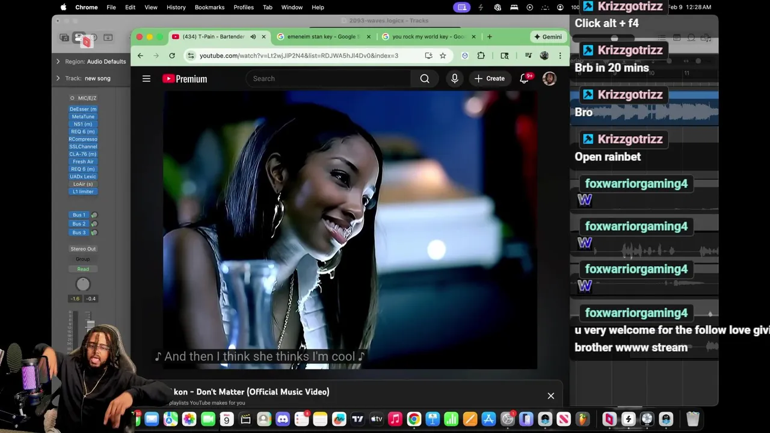Open the History menu

(x=176, y=7)
